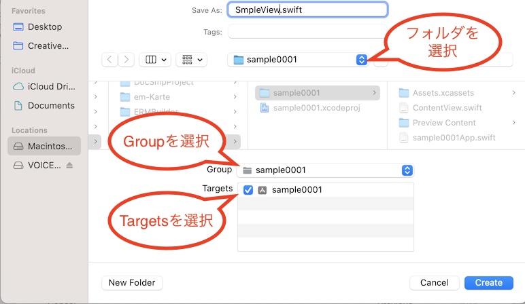The image size is (525, 304).
Task: Click the Tags input field
Action: [x=307, y=32]
